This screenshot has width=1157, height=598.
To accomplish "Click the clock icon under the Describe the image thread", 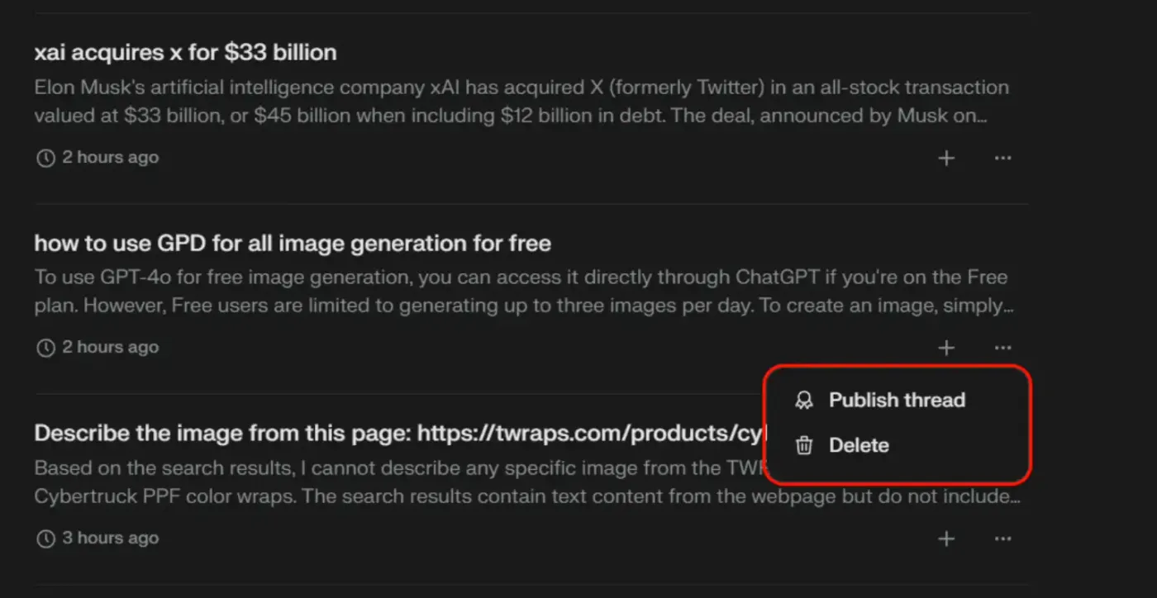I will (x=45, y=539).
